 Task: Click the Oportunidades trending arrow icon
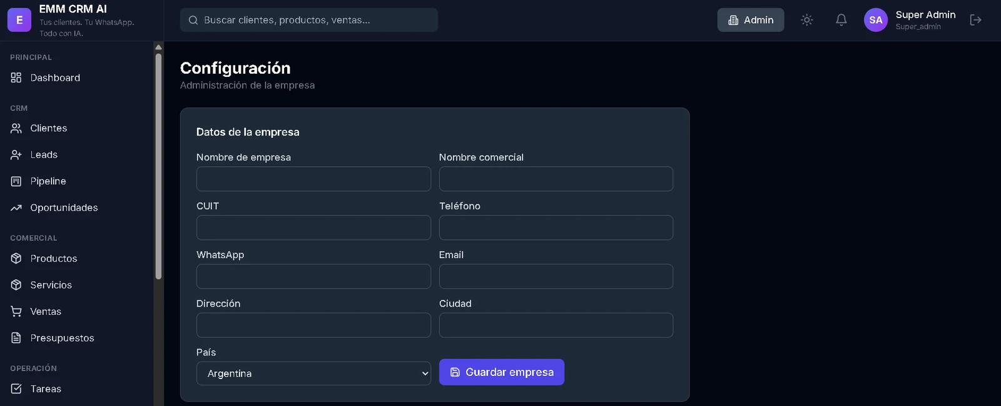(16, 207)
